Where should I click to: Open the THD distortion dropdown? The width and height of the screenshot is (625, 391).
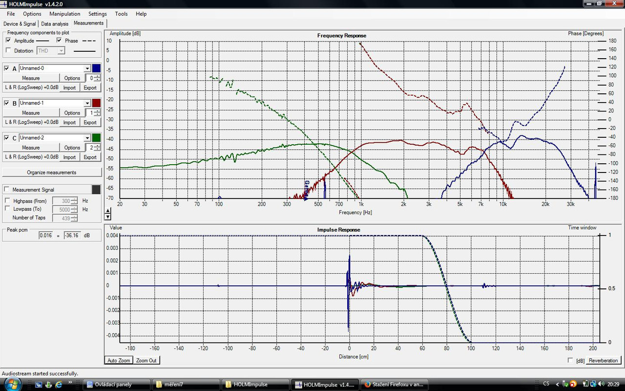tap(61, 51)
